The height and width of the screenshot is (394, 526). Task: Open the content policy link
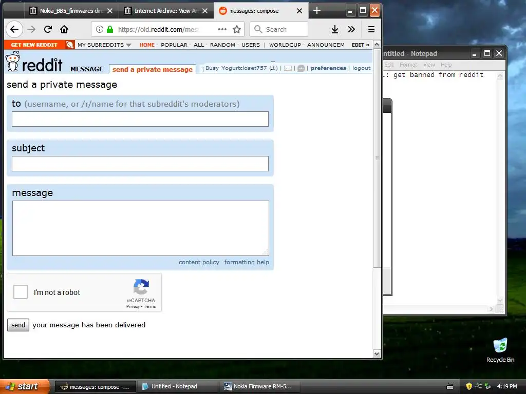(199, 262)
